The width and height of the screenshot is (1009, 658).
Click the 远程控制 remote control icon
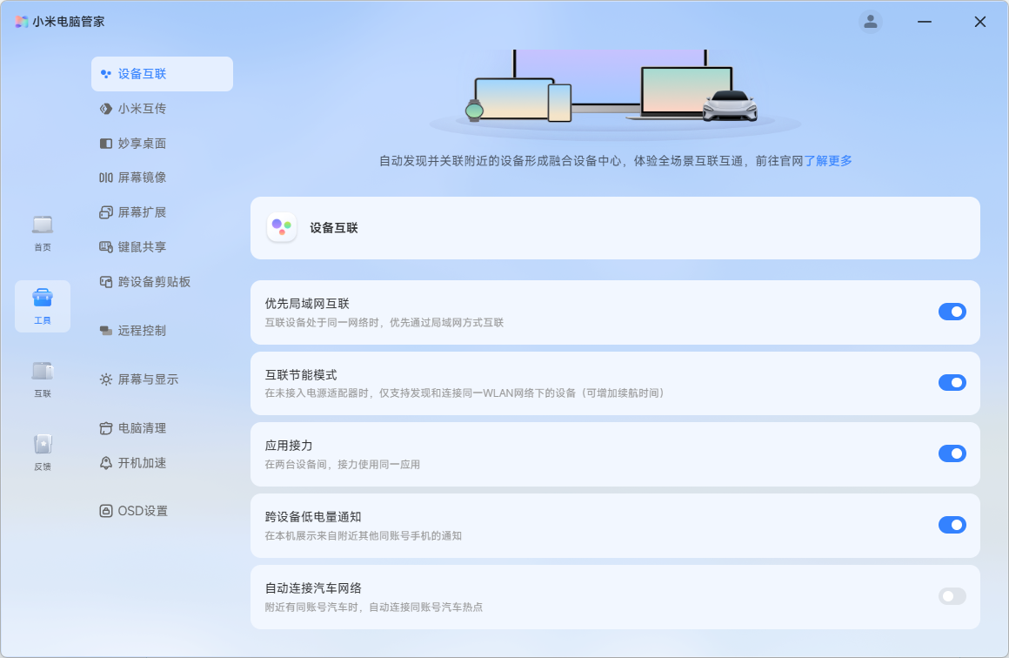coord(106,331)
